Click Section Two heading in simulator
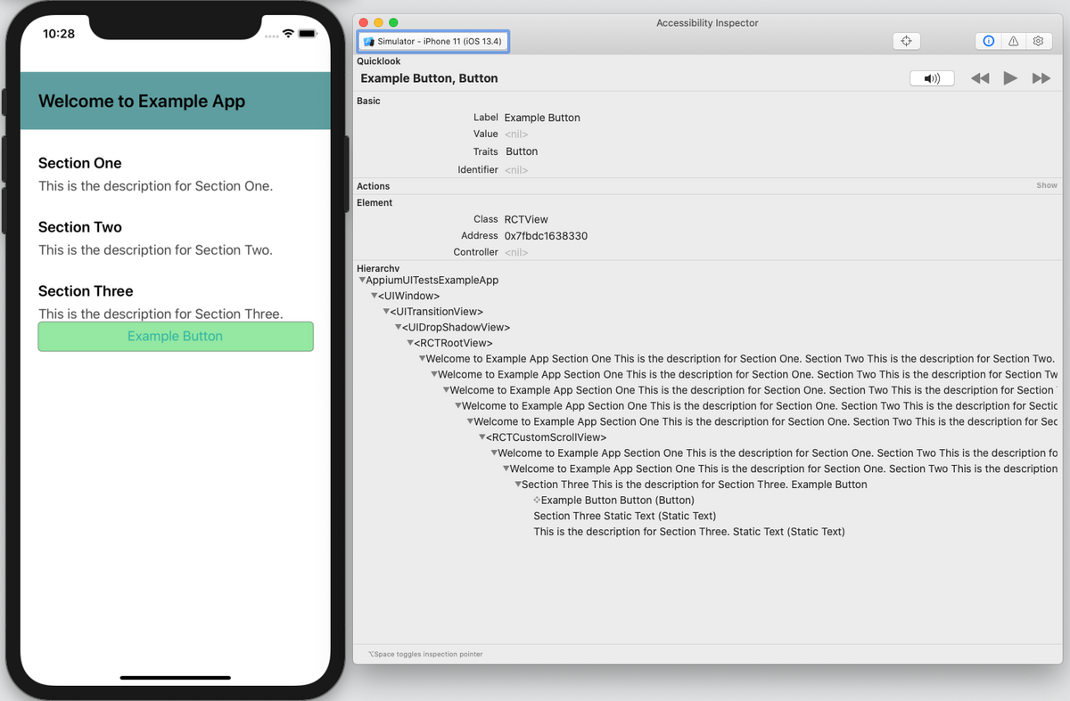The image size is (1070, 701). 80,227
